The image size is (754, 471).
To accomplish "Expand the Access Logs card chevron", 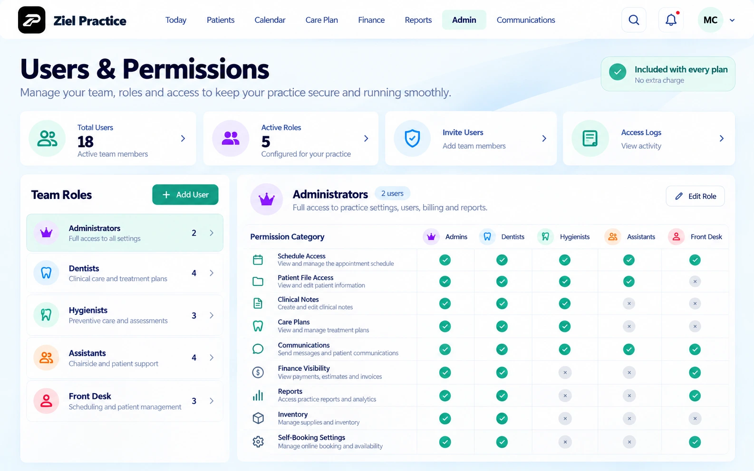I will (722, 138).
